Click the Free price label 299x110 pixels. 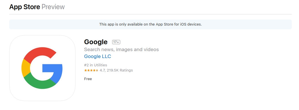(x=88, y=79)
